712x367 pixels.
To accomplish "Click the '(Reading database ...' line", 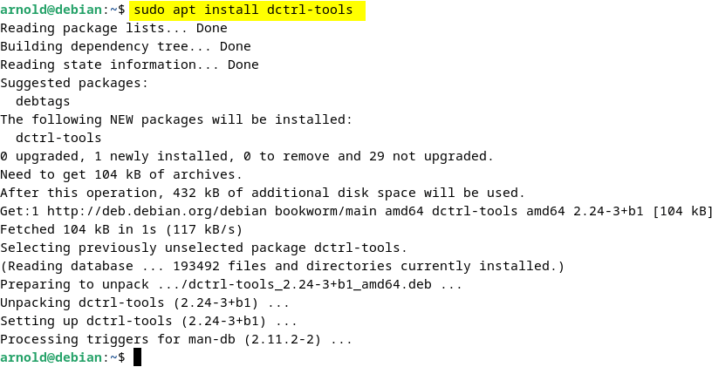I will (282, 266).
